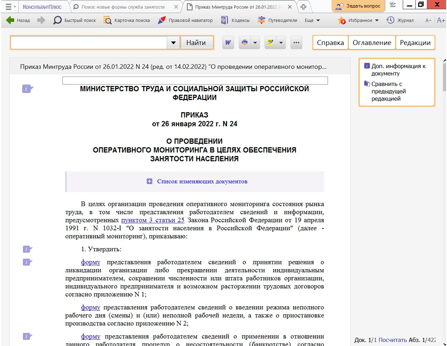Click the document vertical scrollbar
447x346 pixels.
point(444,78)
